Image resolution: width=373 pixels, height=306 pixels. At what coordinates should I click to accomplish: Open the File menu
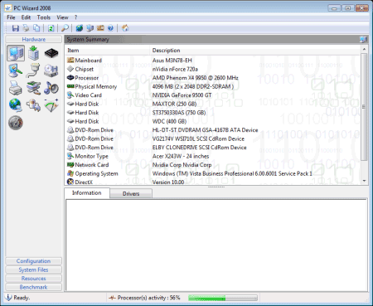click(x=11, y=17)
